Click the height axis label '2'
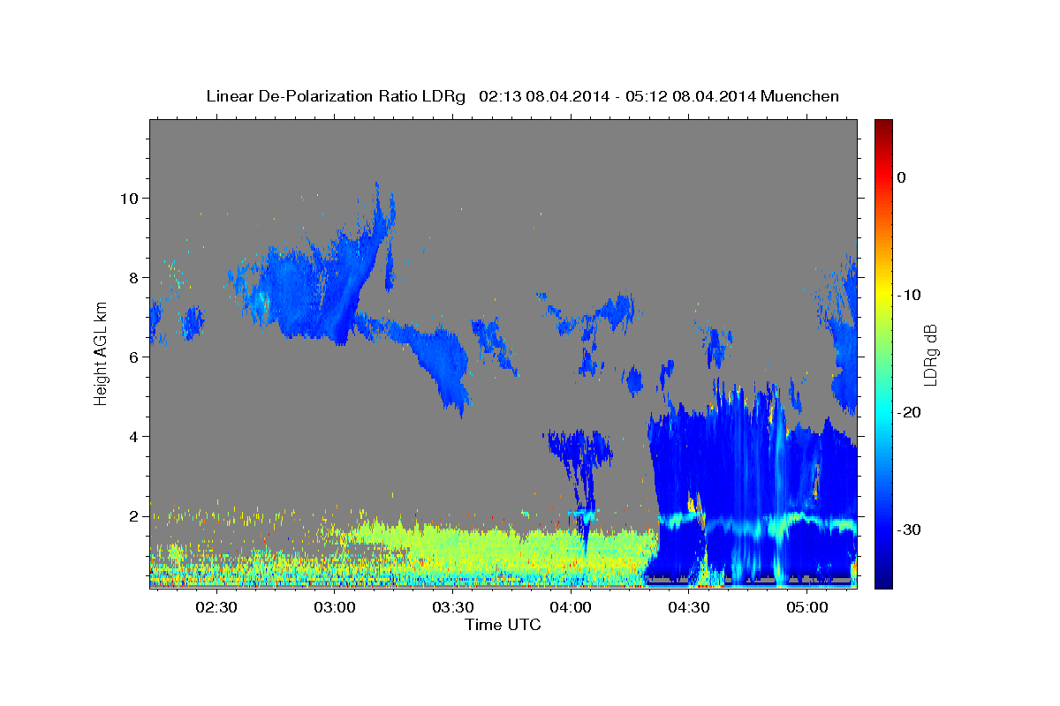1060x706 pixels. point(132,516)
